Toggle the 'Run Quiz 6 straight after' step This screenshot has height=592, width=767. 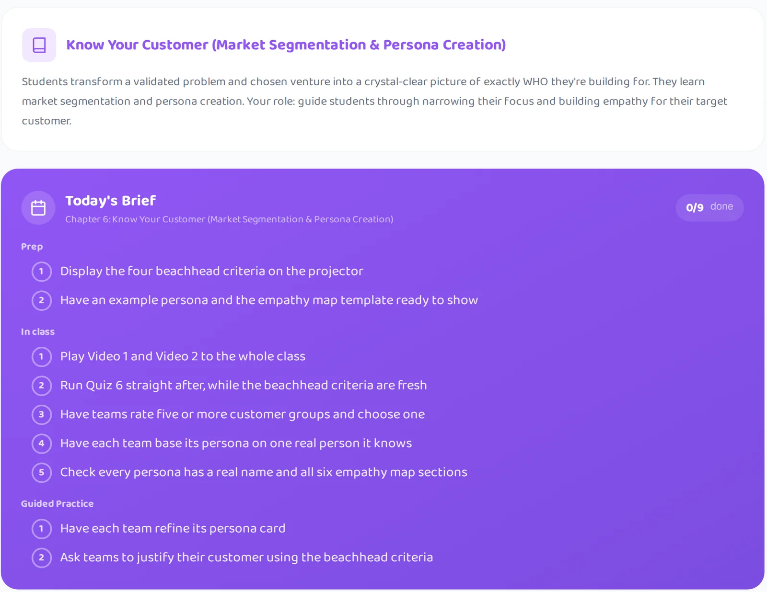[x=42, y=386]
